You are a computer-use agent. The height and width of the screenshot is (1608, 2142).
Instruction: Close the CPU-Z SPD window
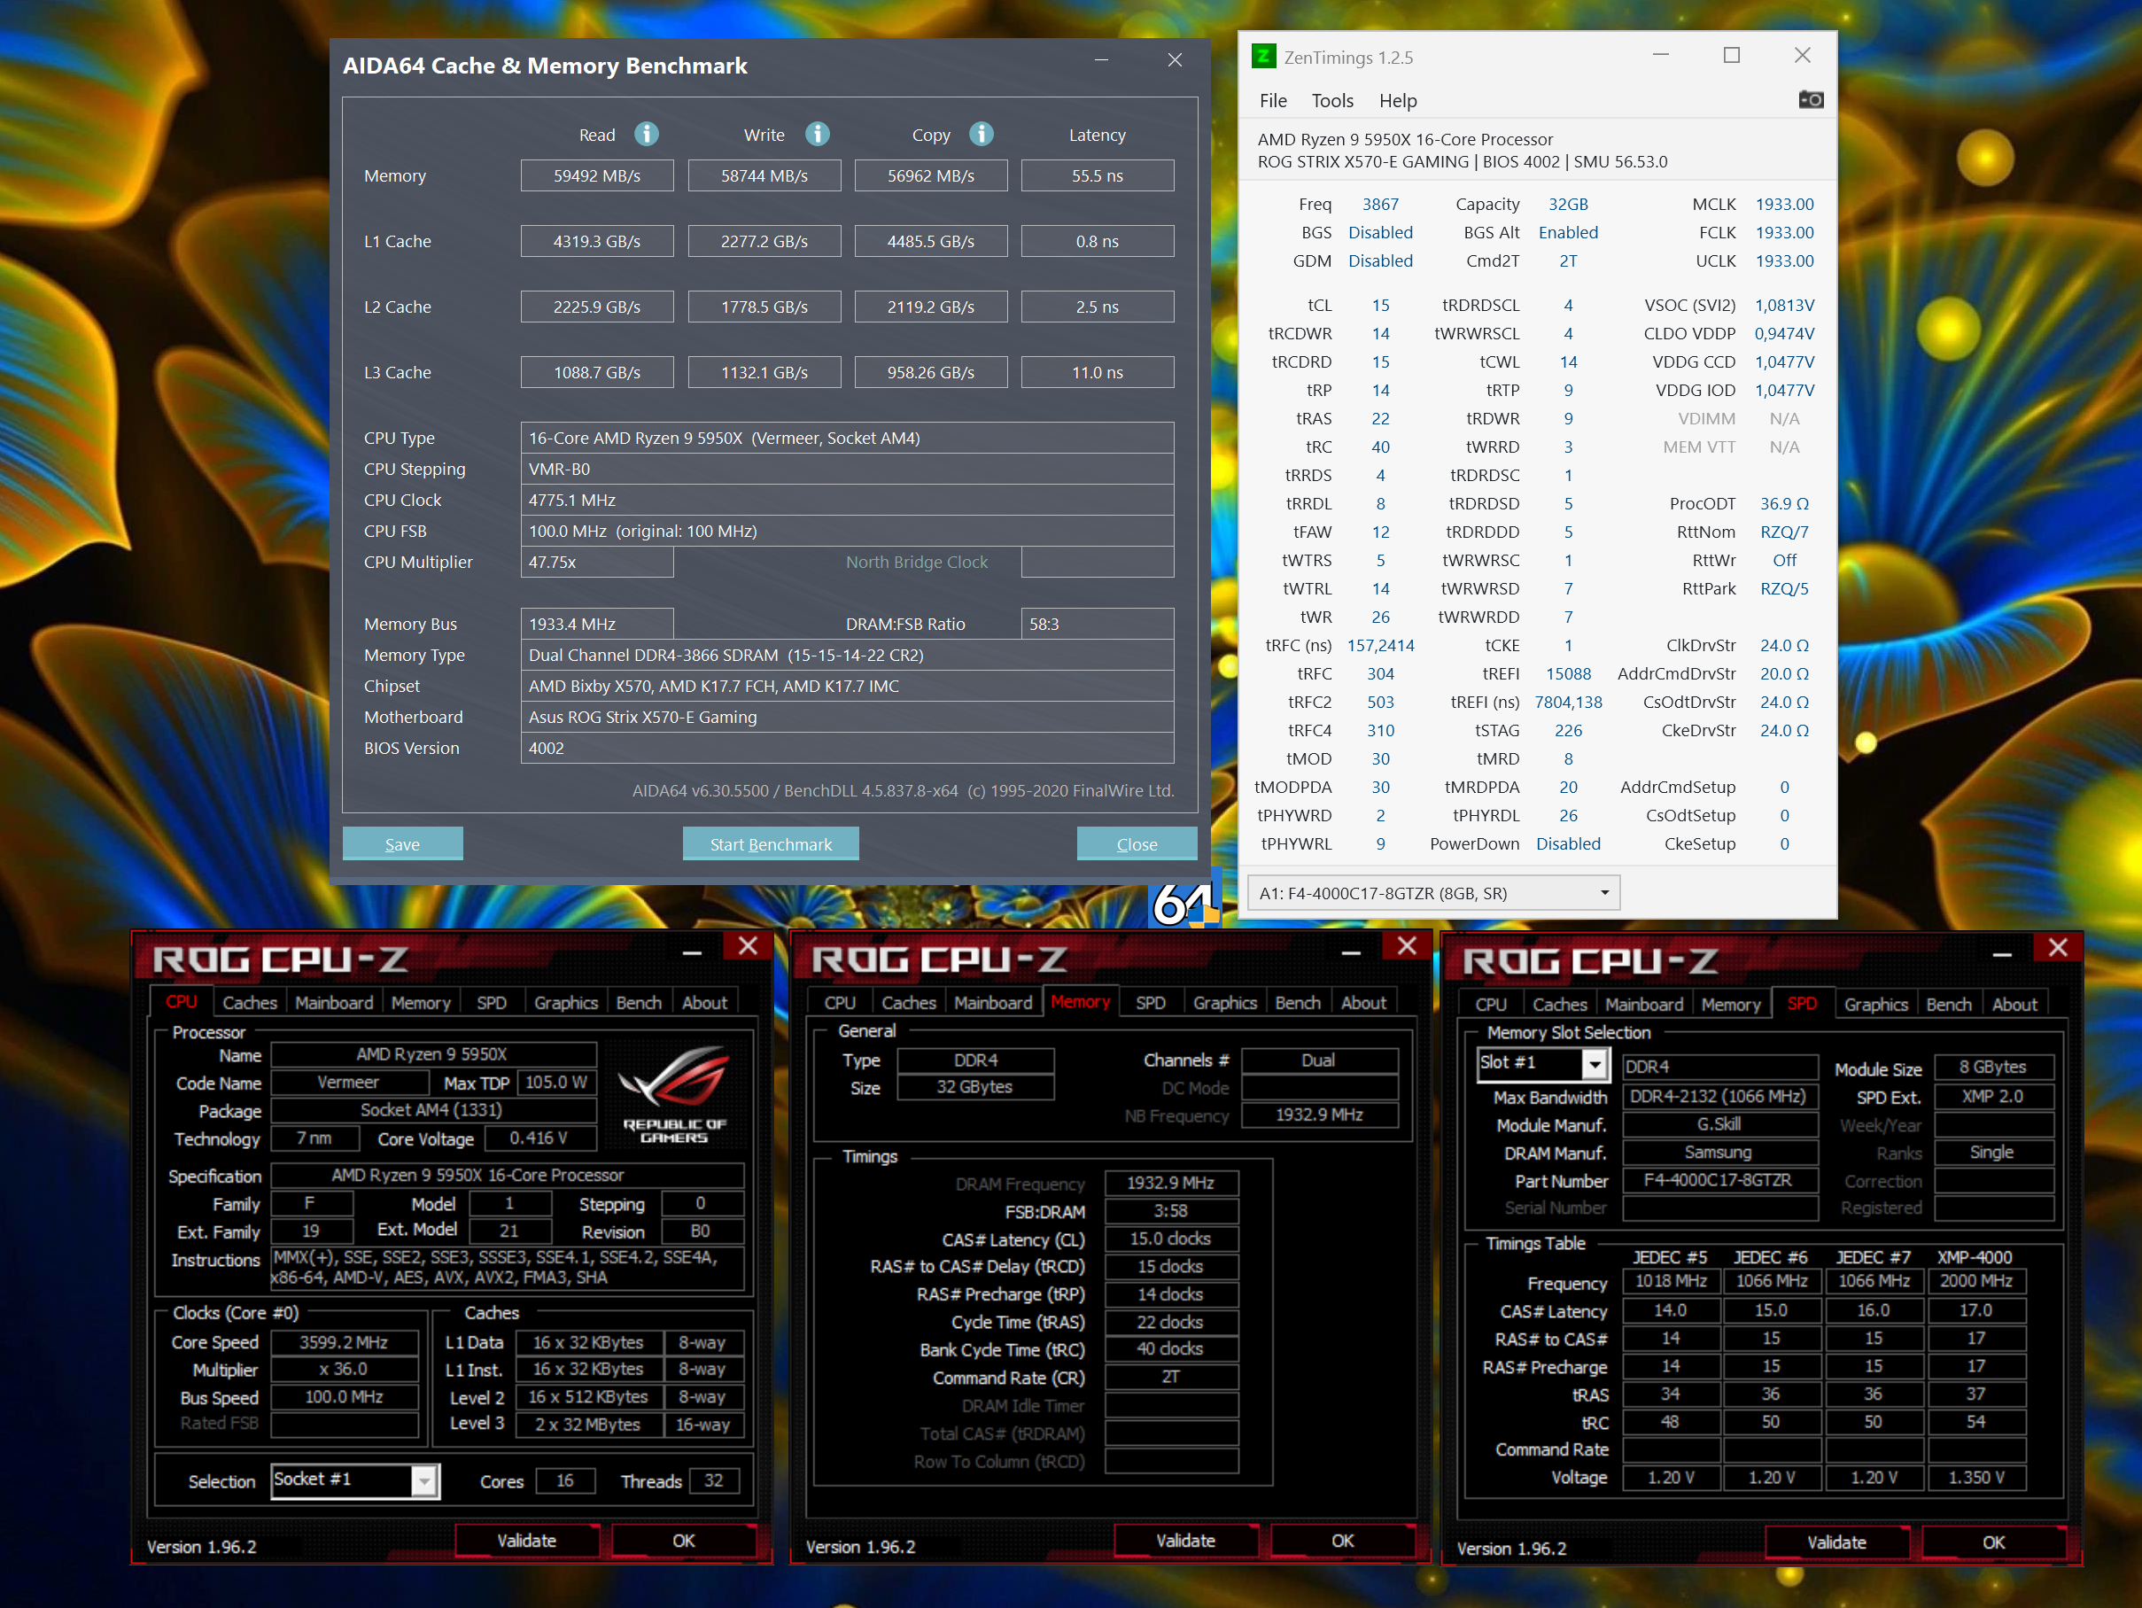click(2058, 948)
